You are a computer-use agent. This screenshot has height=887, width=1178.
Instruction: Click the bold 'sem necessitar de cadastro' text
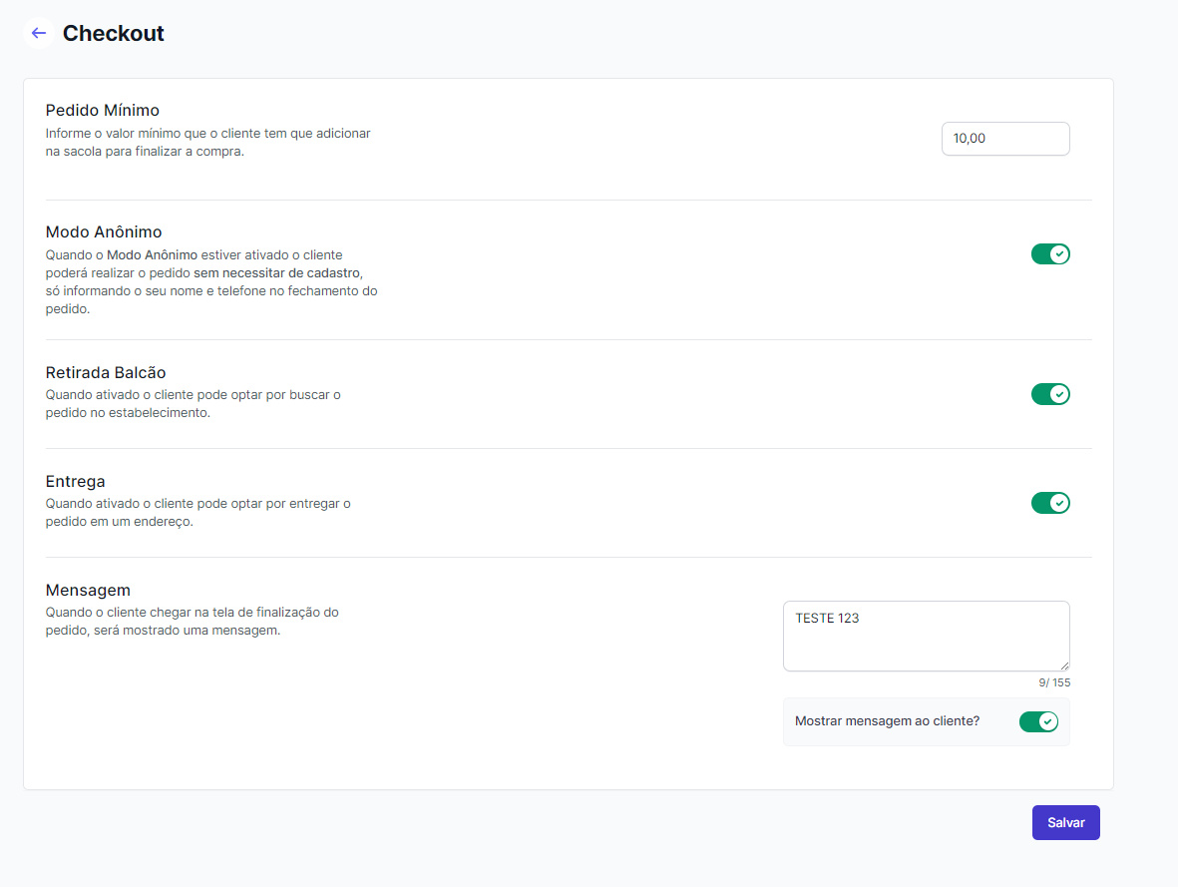click(x=276, y=273)
